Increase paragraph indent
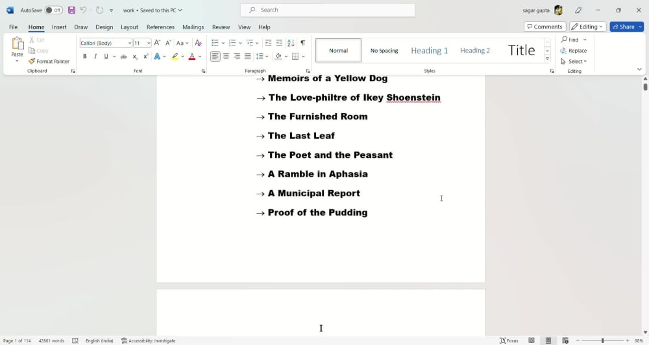The width and height of the screenshot is (649, 345). tap(279, 43)
